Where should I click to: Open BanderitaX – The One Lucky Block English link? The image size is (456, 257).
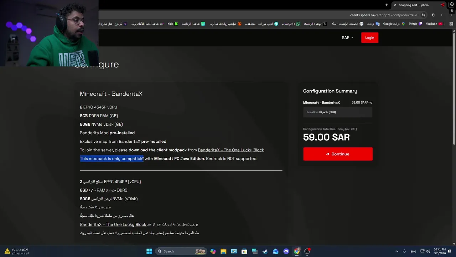pyautogui.click(x=231, y=150)
